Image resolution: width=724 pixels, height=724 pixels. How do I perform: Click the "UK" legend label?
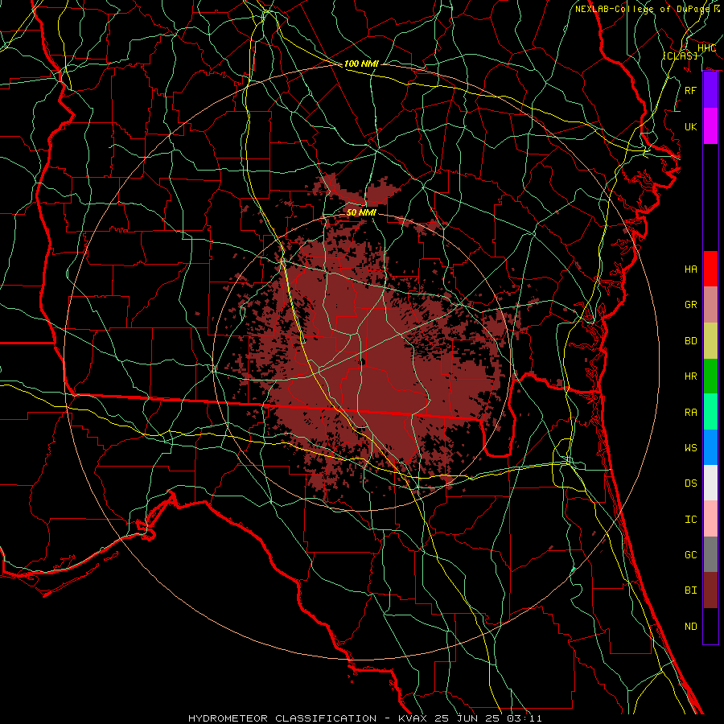(x=691, y=127)
